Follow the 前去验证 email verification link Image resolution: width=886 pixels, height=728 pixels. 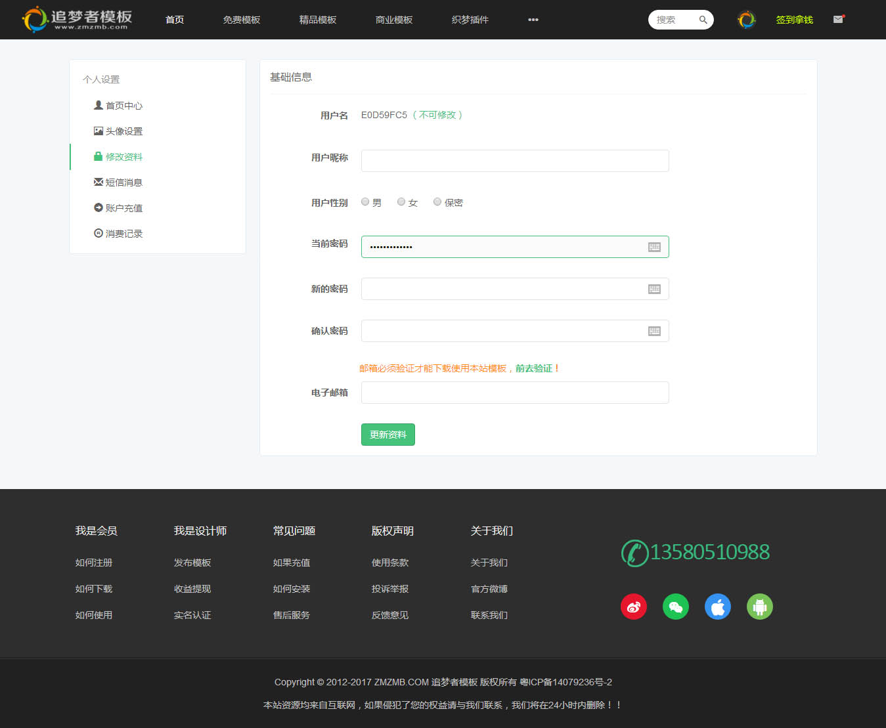coord(533,368)
